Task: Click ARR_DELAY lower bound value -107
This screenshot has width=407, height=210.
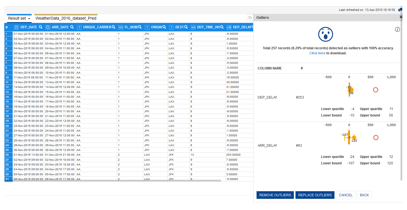Action: [x=350, y=163]
